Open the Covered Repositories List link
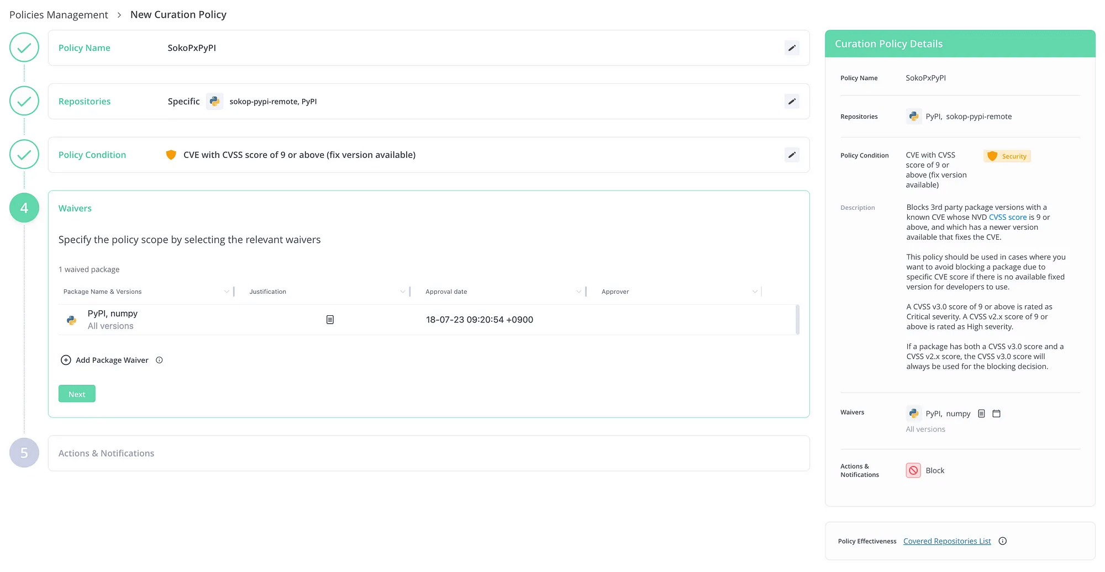1105x572 pixels. point(946,541)
